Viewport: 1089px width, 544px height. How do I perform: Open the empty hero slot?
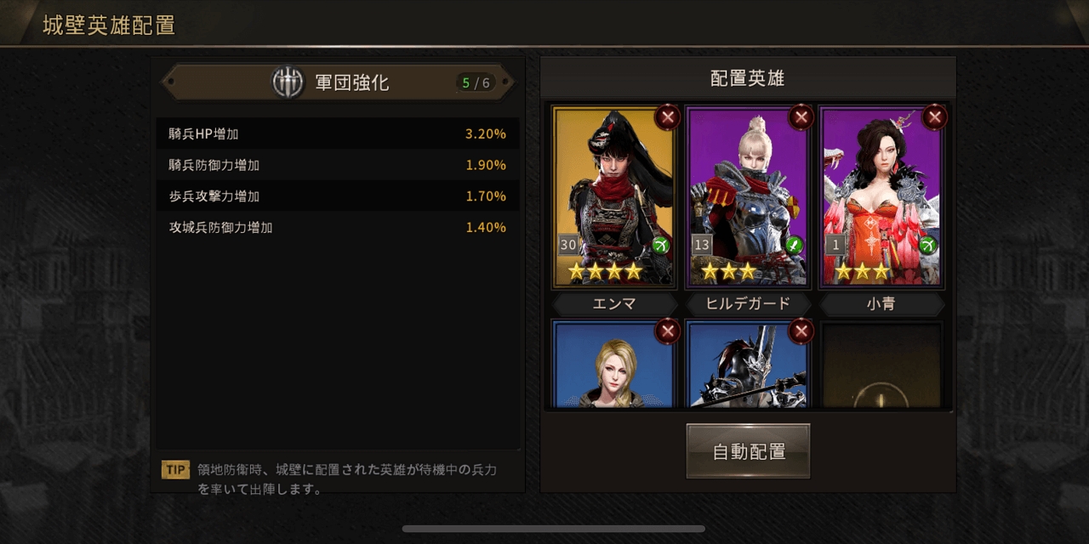point(881,365)
